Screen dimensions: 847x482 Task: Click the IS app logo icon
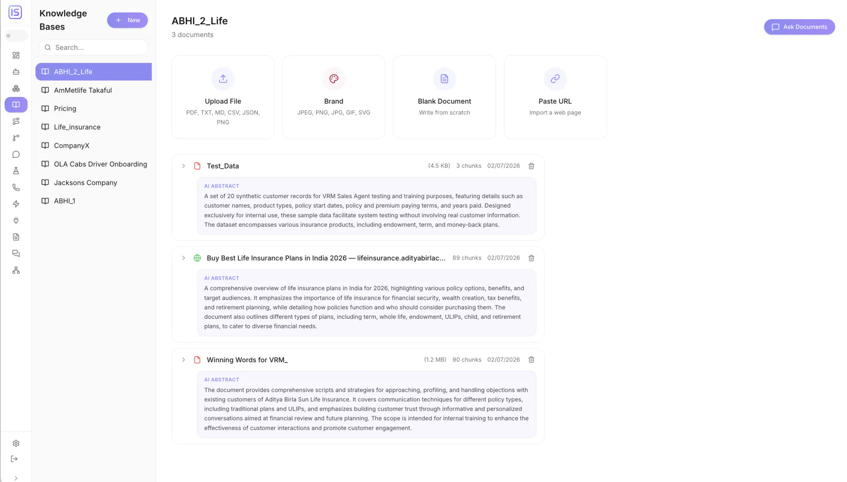[x=15, y=12]
